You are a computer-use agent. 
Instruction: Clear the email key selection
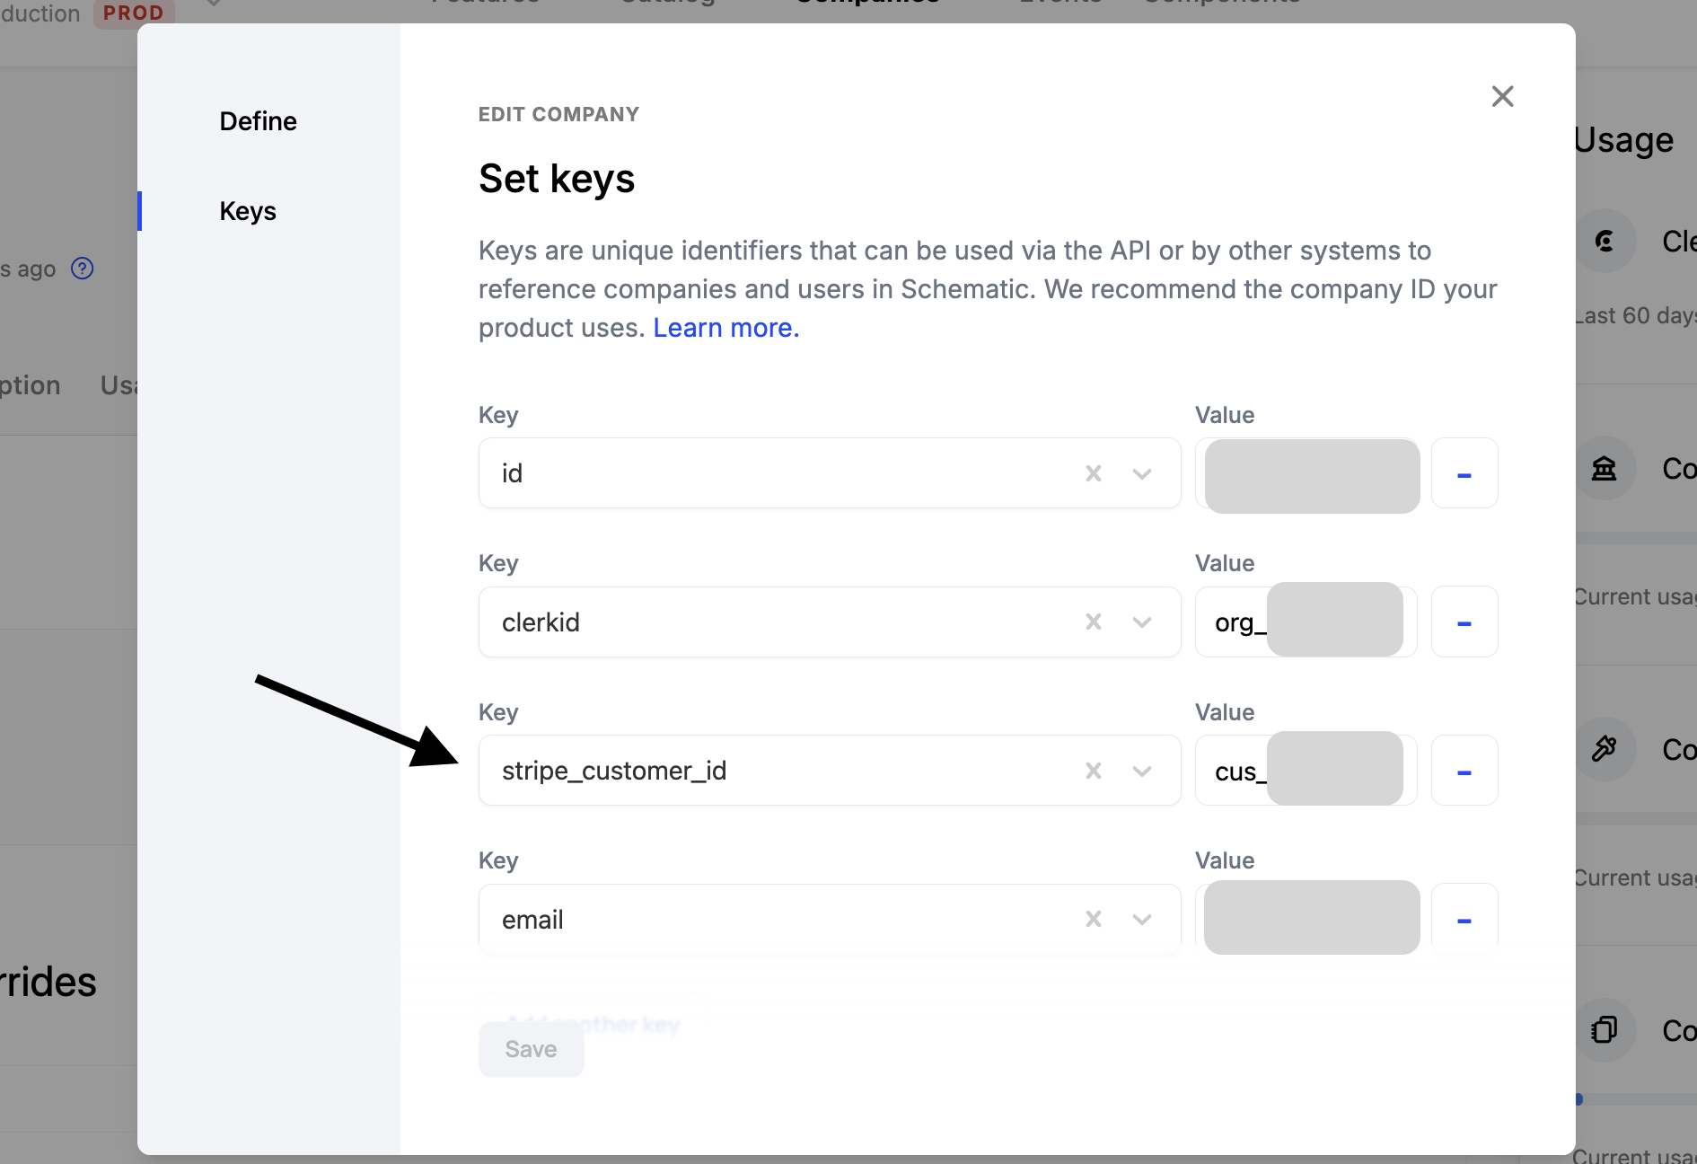pos(1093,919)
